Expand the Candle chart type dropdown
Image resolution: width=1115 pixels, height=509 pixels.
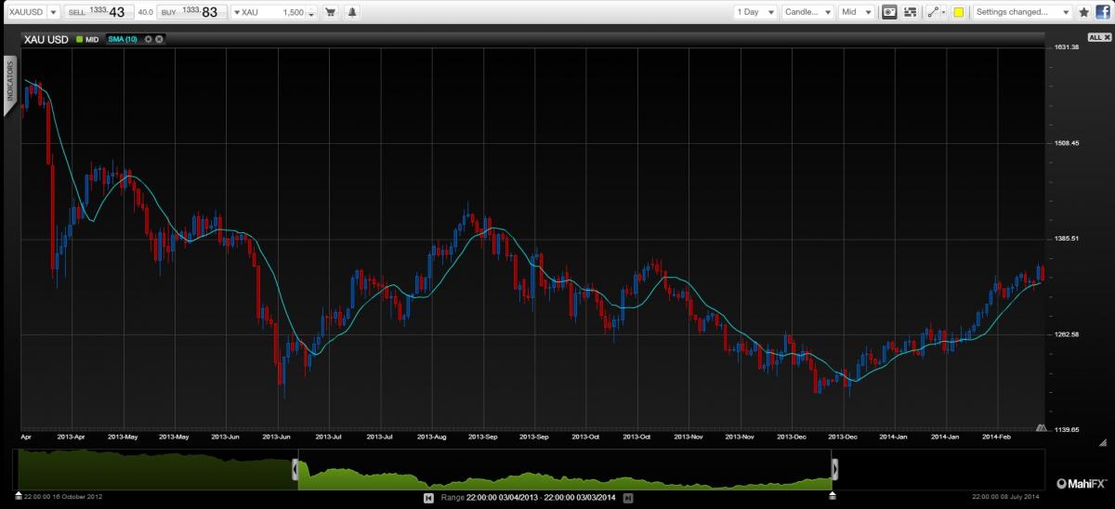pyautogui.click(x=807, y=12)
